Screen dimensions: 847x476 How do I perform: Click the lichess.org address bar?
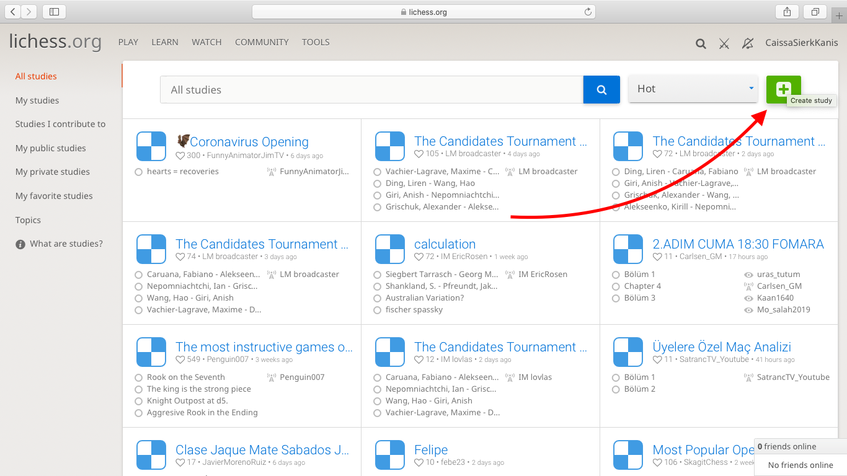[423, 12]
